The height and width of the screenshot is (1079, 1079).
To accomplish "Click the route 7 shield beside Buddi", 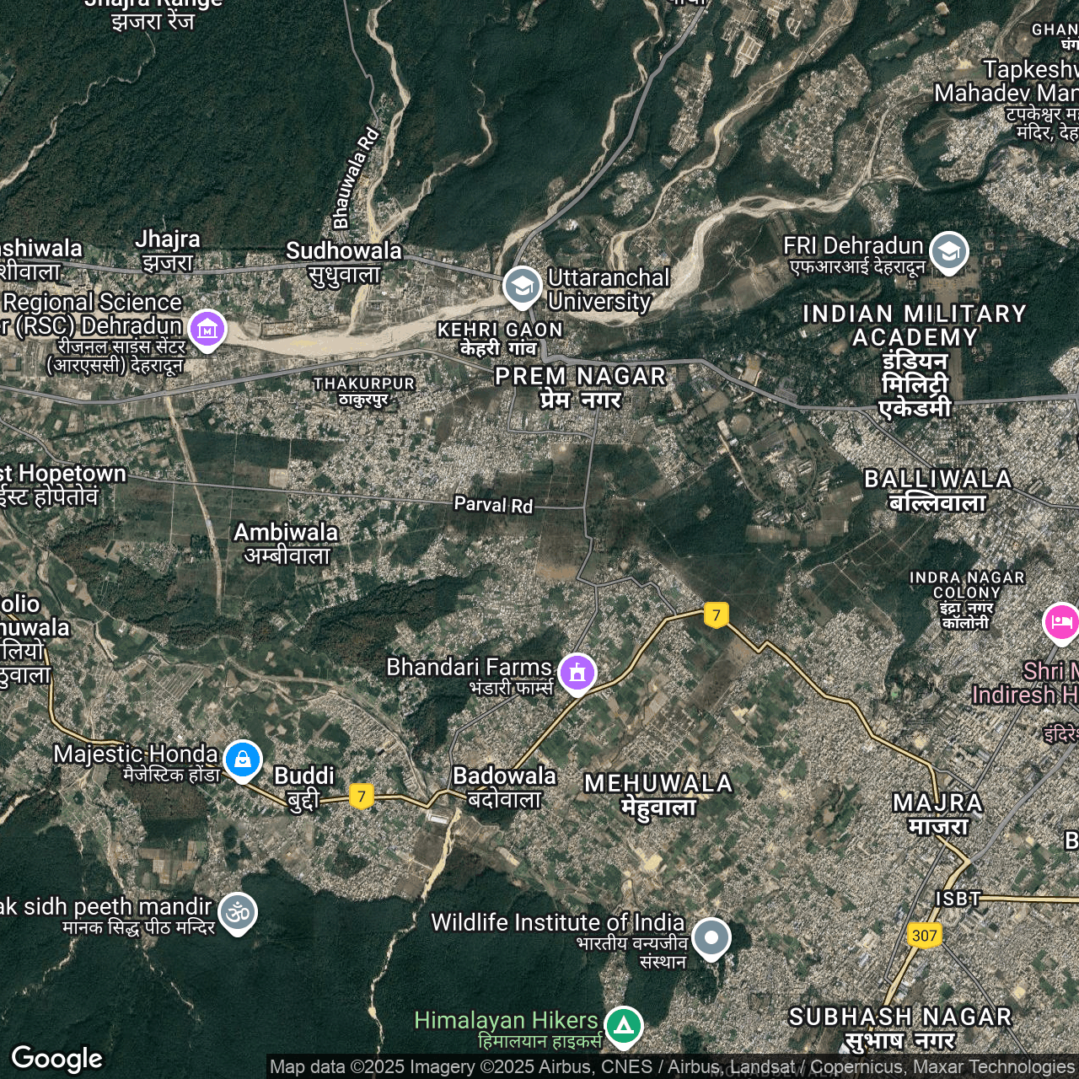I will coord(361,796).
